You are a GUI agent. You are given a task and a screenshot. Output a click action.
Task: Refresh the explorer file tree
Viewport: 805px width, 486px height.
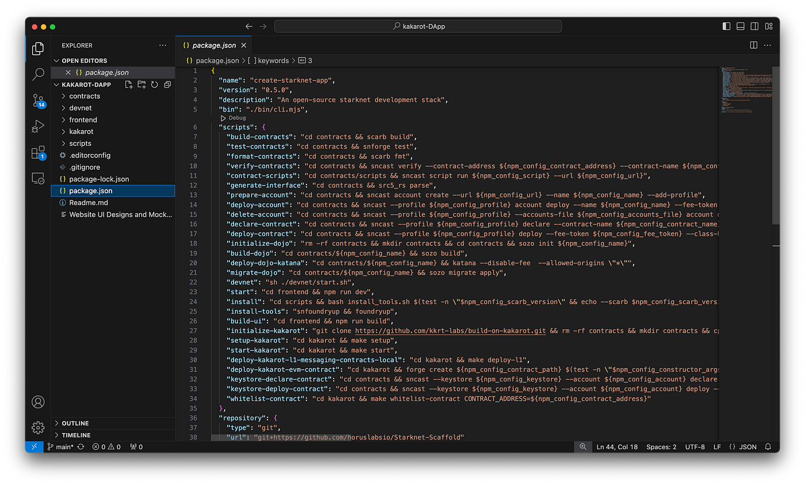pos(154,84)
